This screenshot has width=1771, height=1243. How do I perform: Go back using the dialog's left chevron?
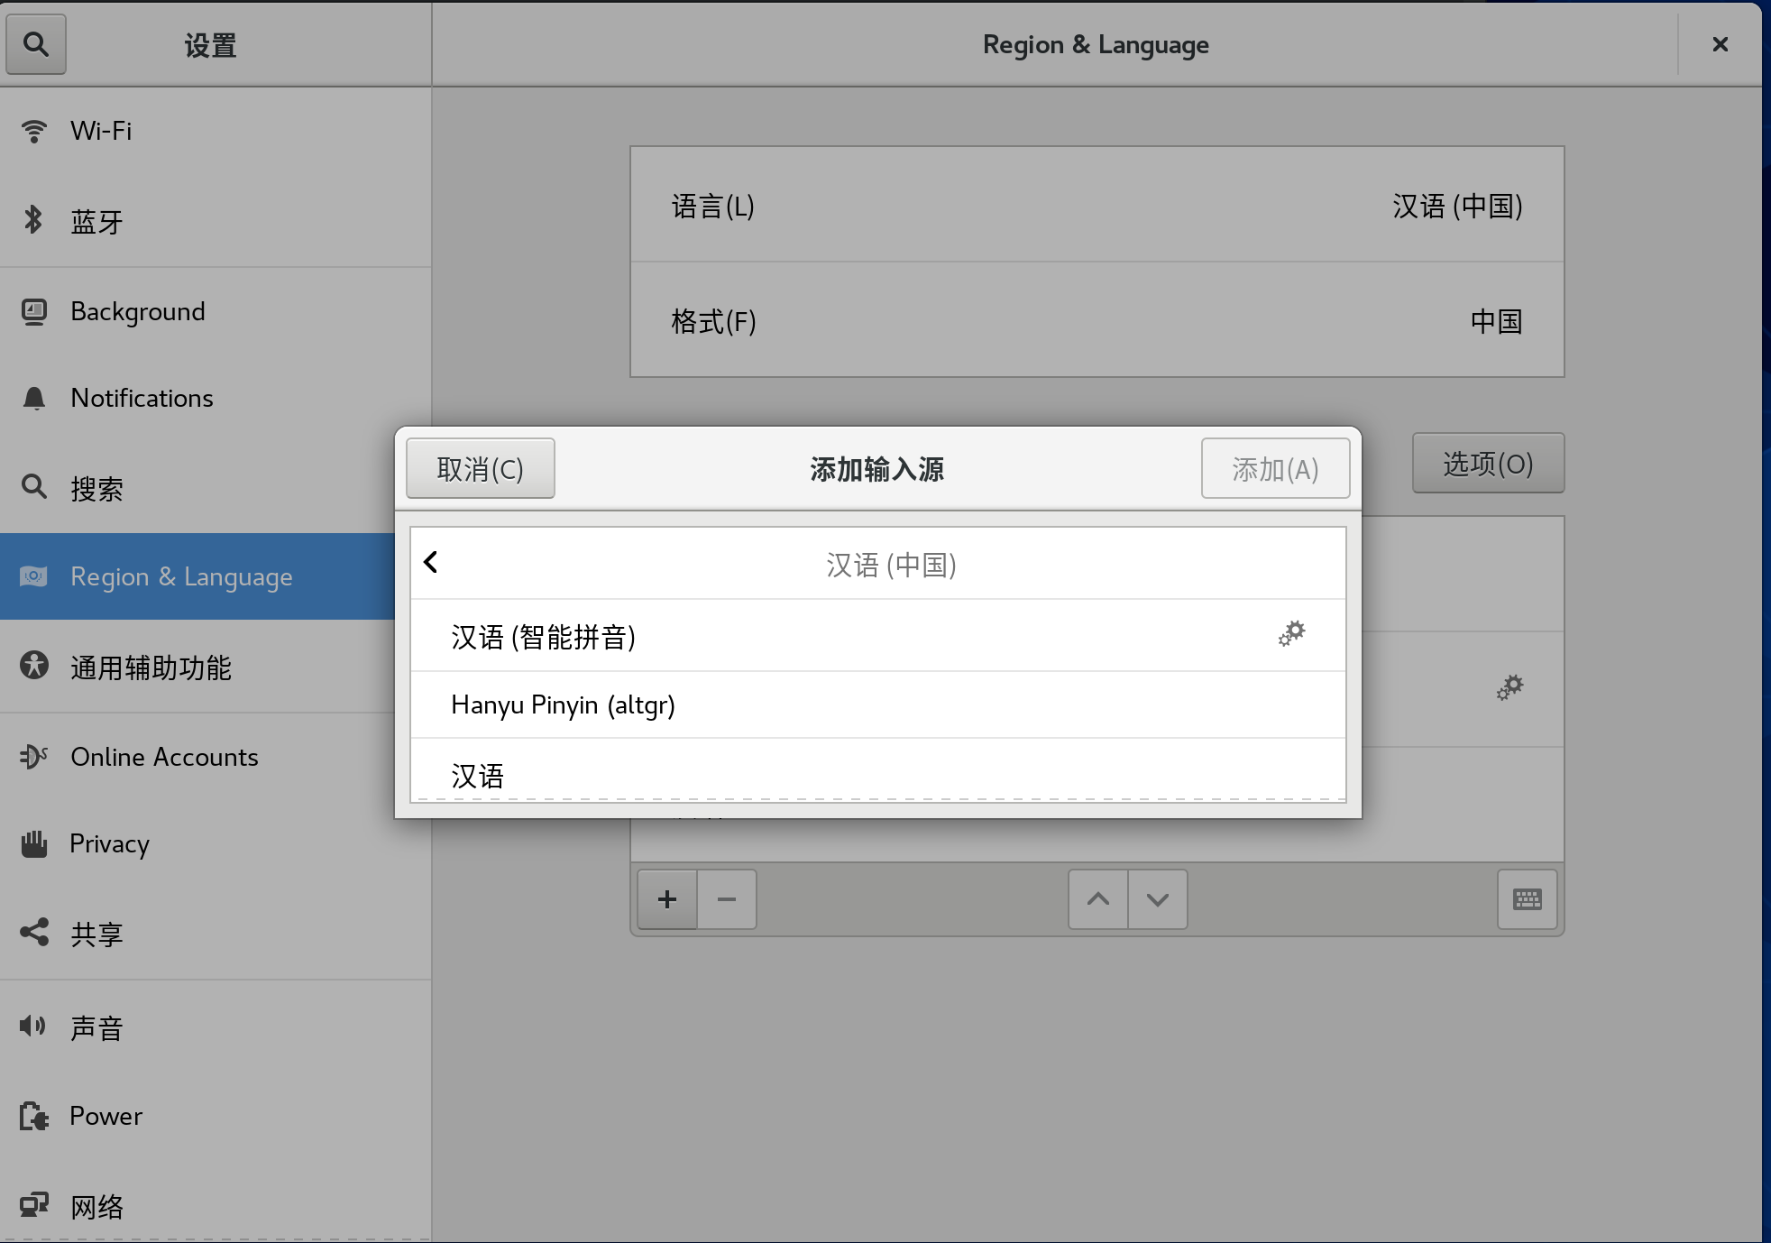point(430,561)
